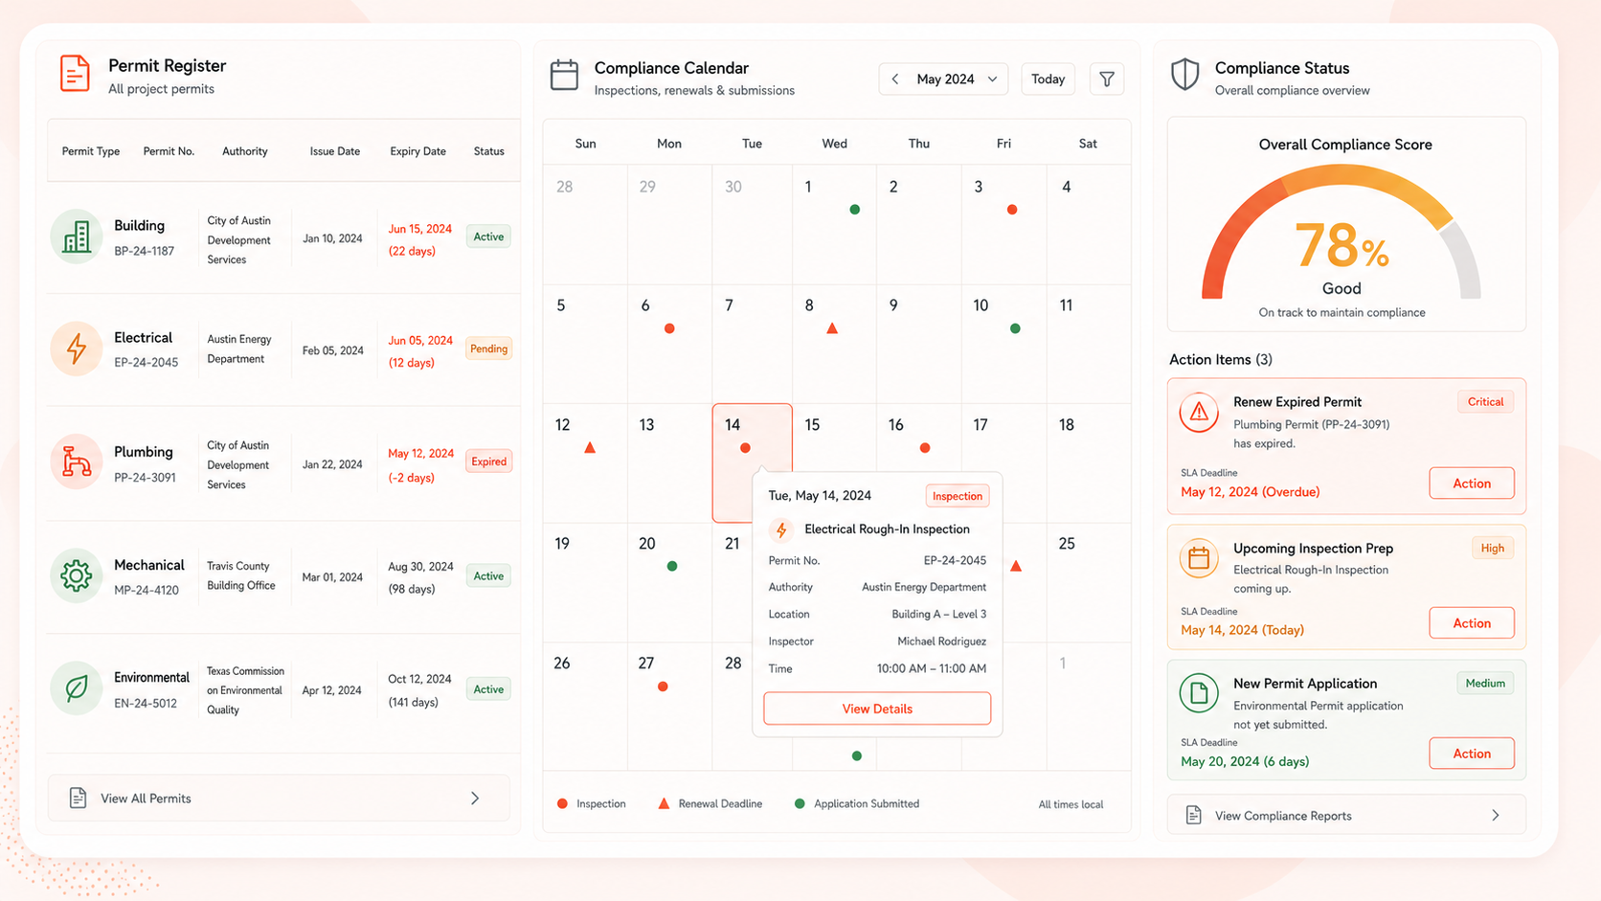The width and height of the screenshot is (1601, 901).
Task: Expand View All Permits chevron arrow
Action: point(475,798)
